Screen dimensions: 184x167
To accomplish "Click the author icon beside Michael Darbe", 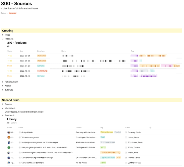I will 126,158.
